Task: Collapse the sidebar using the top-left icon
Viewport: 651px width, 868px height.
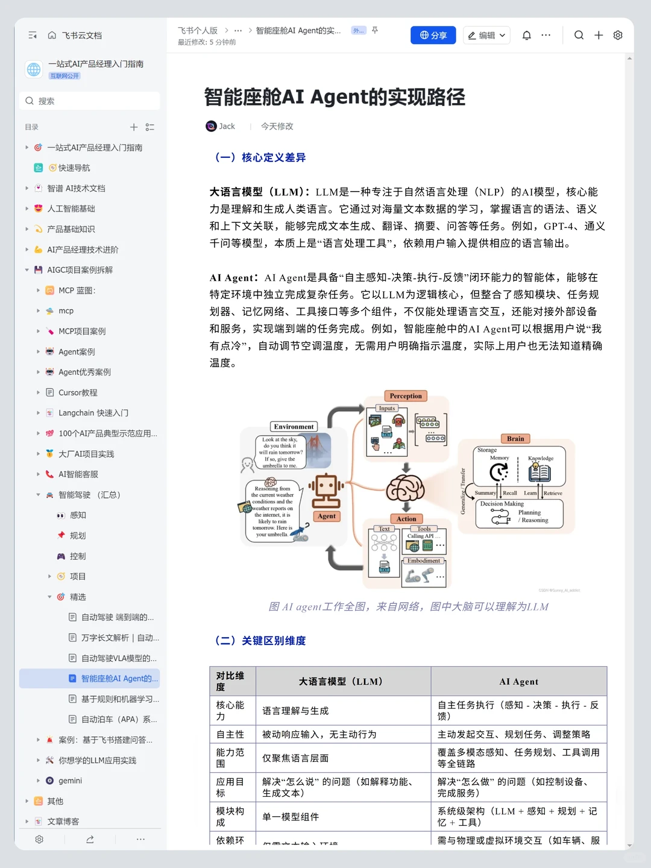Action: click(x=33, y=36)
